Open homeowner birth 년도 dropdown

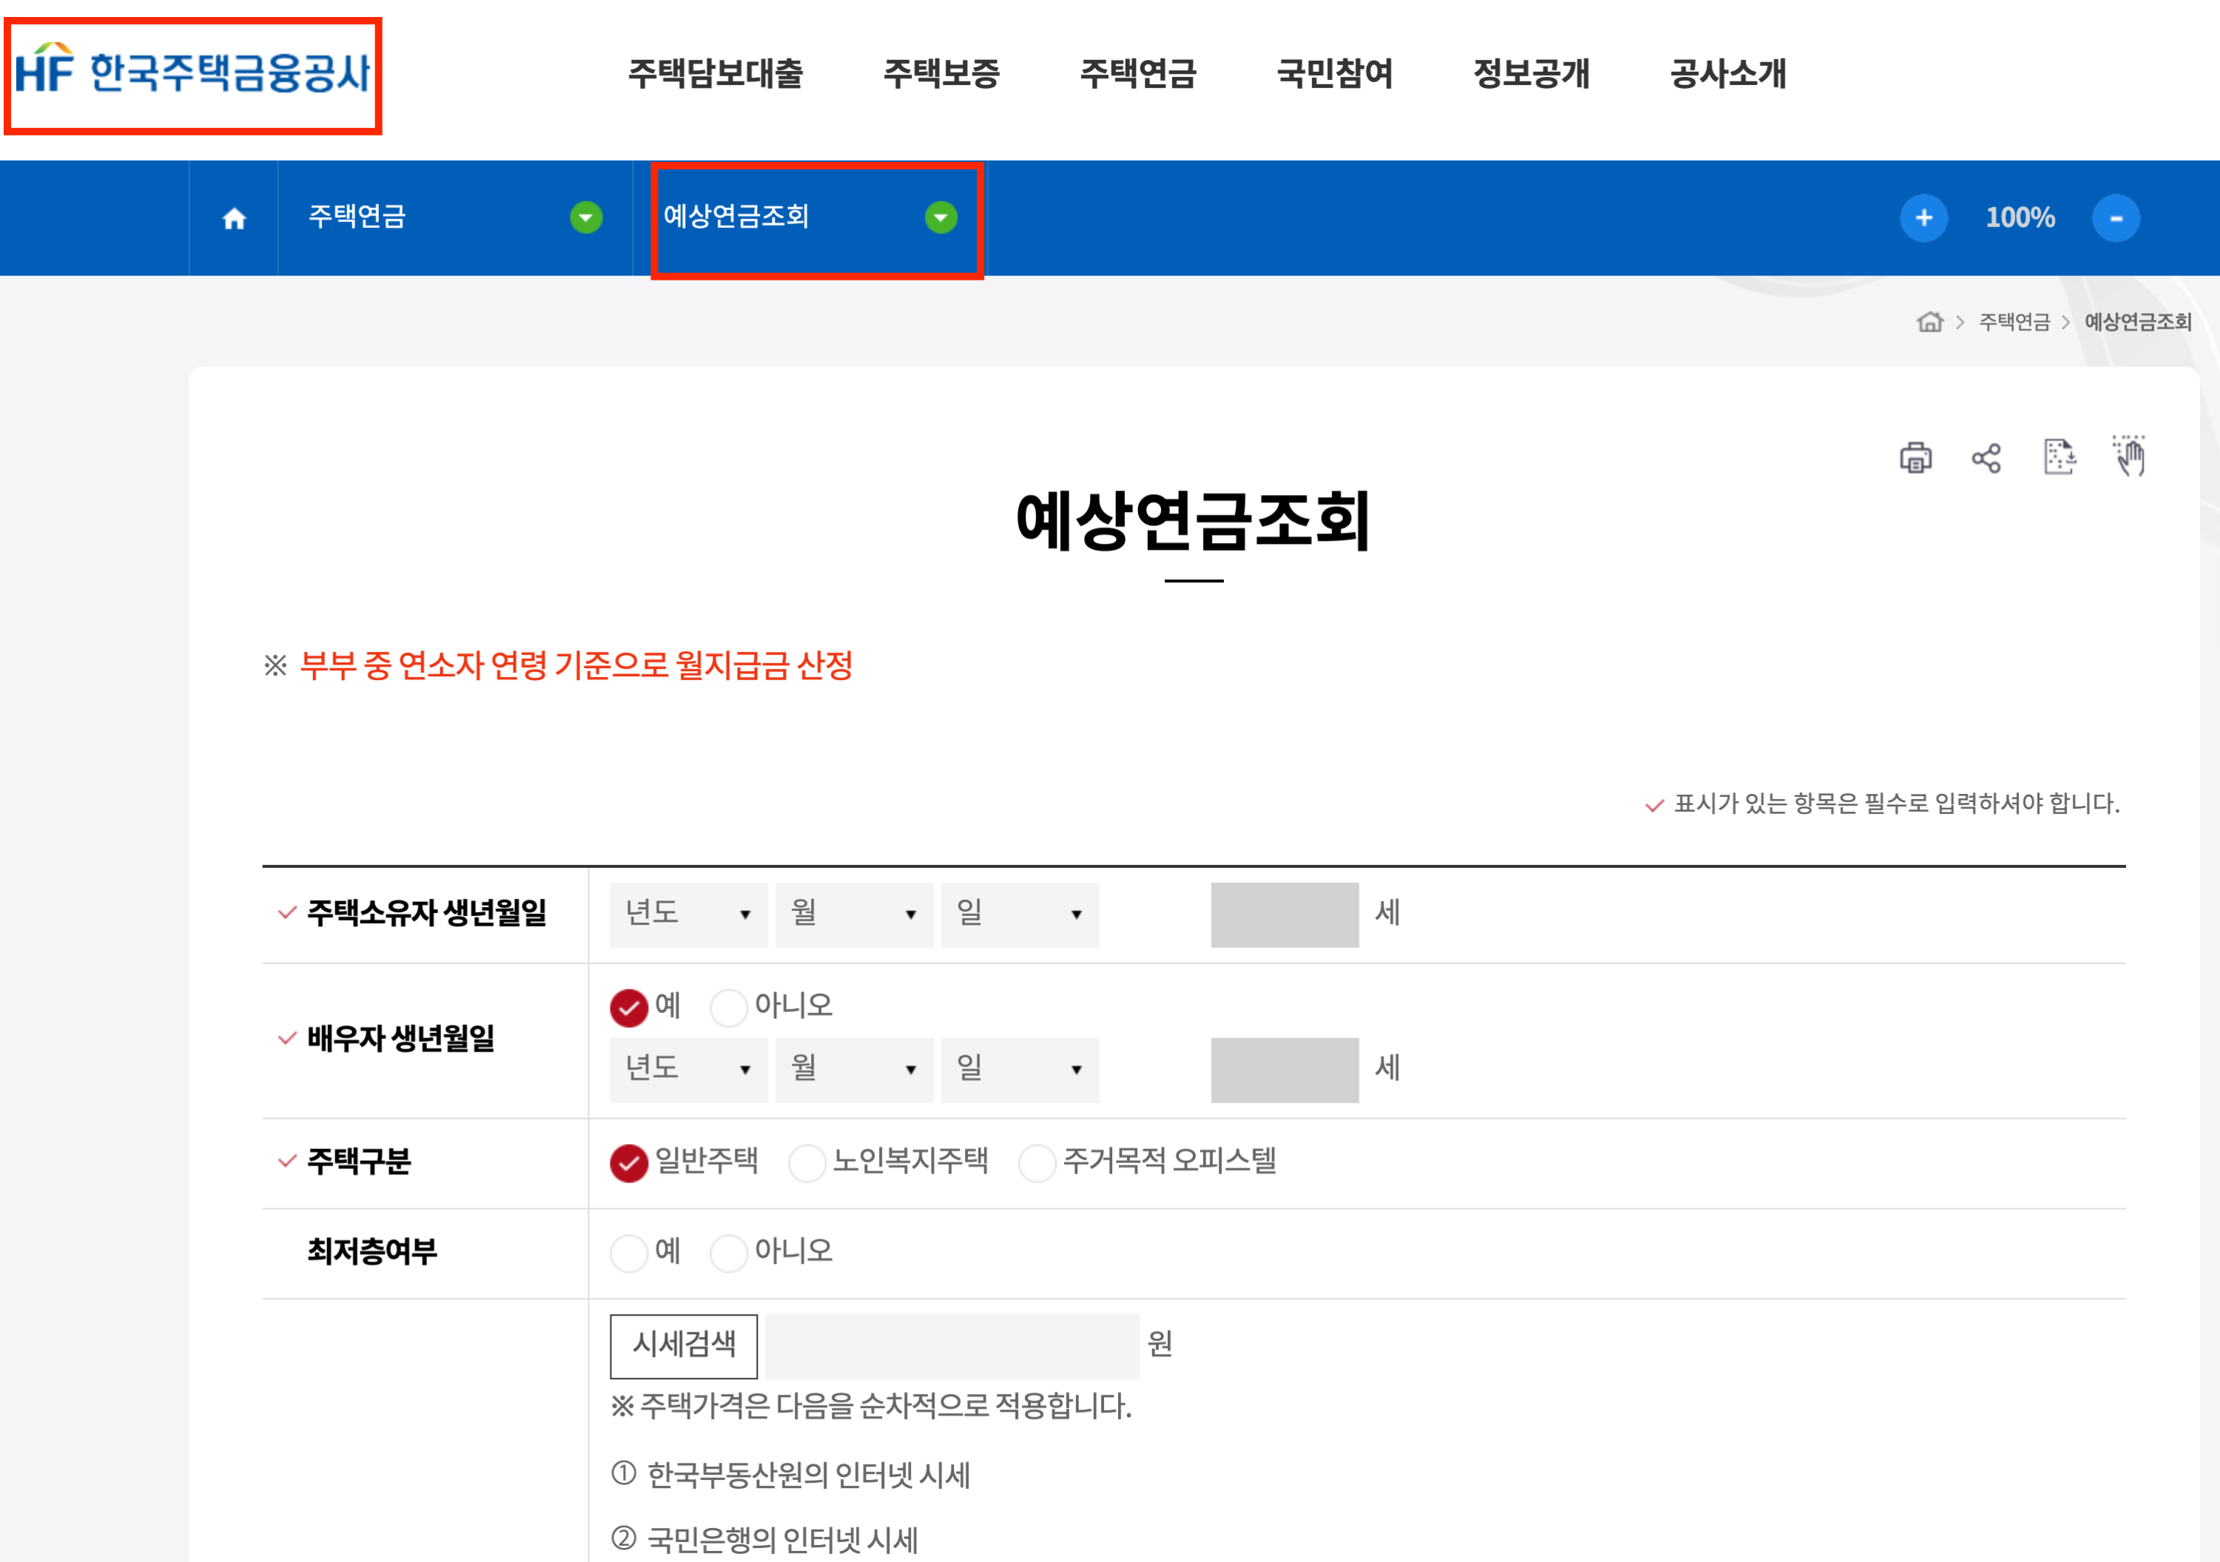pos(688,915)
